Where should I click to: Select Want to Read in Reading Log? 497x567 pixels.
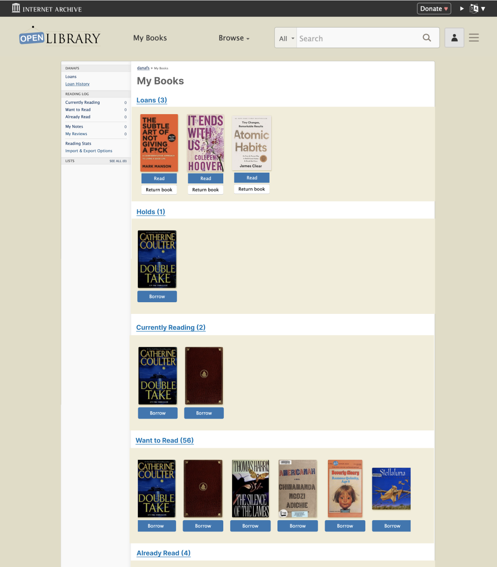(78, 109)
